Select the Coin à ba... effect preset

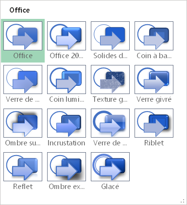(x=154, y=36)
